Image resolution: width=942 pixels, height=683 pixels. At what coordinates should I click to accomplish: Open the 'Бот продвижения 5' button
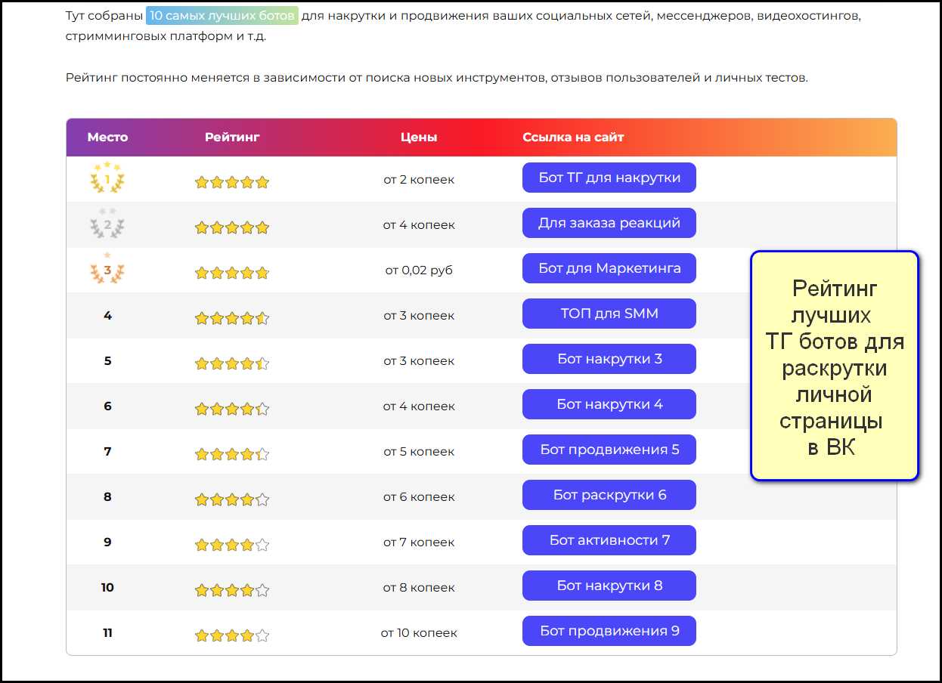coord(609,450)
